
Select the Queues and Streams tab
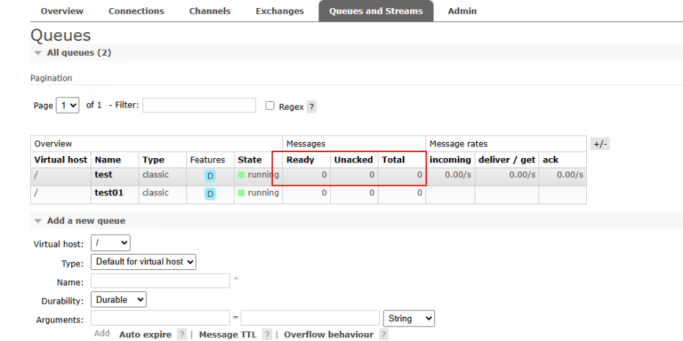376,11
